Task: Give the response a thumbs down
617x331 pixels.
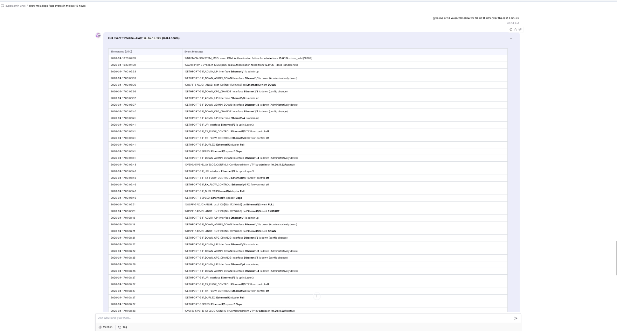Action: [520, 29]
